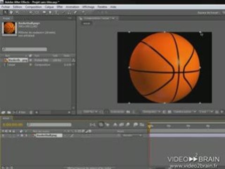Select the Clone Stamp tool
Image resolution: width=225 pixels, height=169 pixels.
pos(69,12)
